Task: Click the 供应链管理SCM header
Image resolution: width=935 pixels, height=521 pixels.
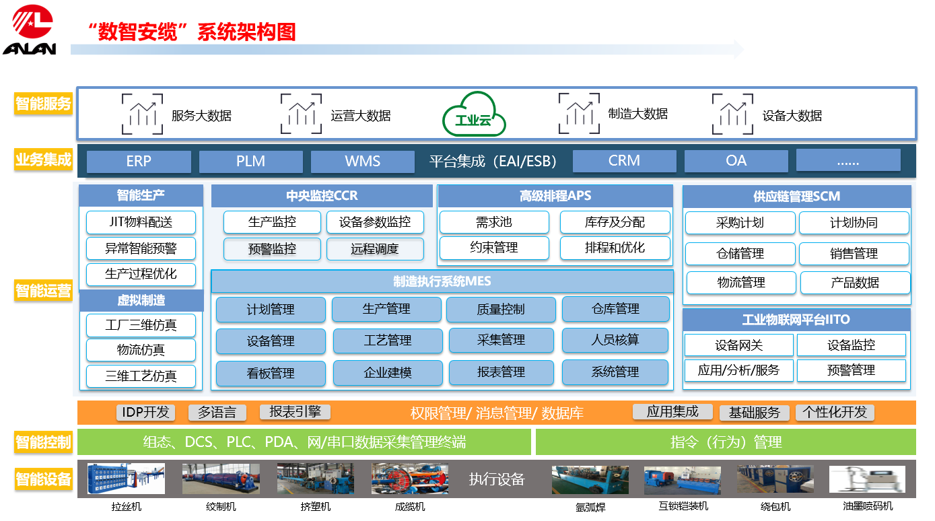Action: (796, 197)
